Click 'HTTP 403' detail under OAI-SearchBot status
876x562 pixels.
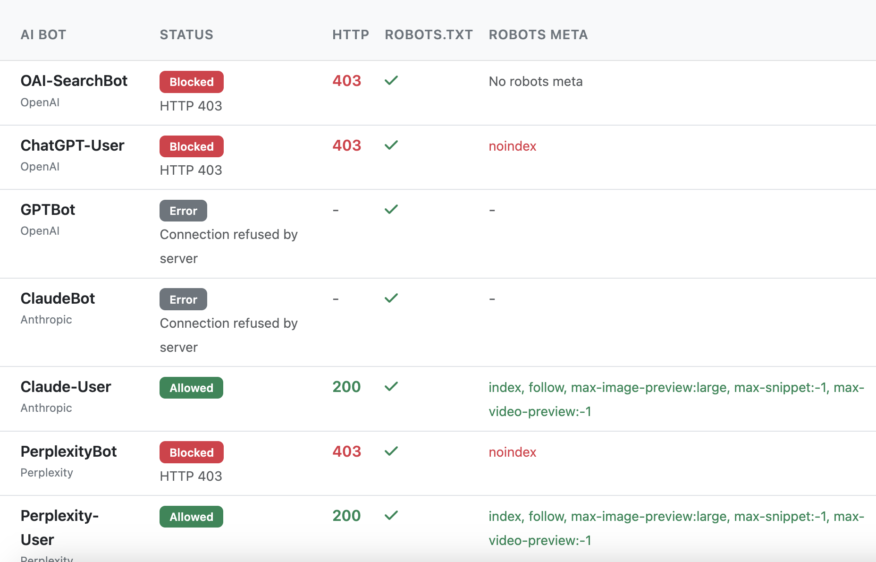[x=191, y=106]
